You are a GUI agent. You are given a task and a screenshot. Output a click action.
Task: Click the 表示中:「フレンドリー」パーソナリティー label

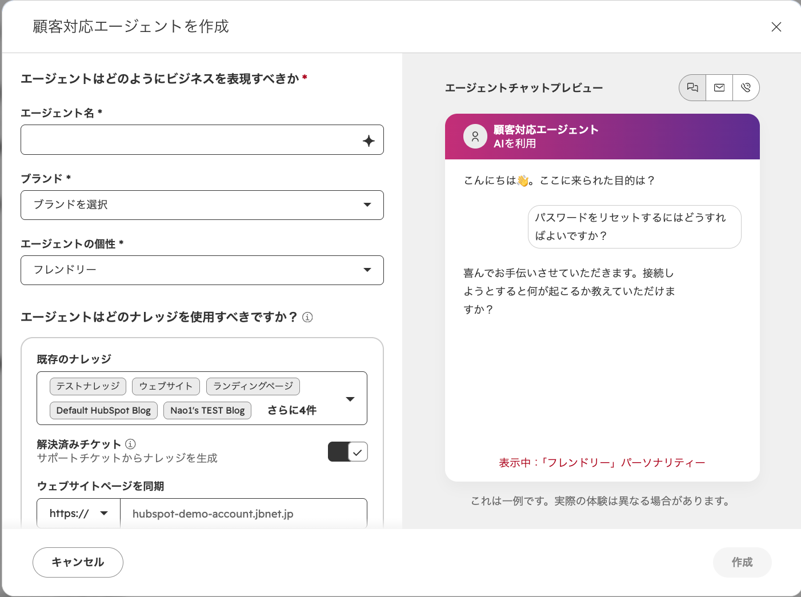tap(602, 463)
